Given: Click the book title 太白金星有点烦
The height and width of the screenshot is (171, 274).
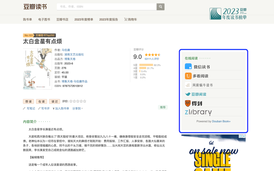Looking at the screenshot, I should [x=42, y=41].
